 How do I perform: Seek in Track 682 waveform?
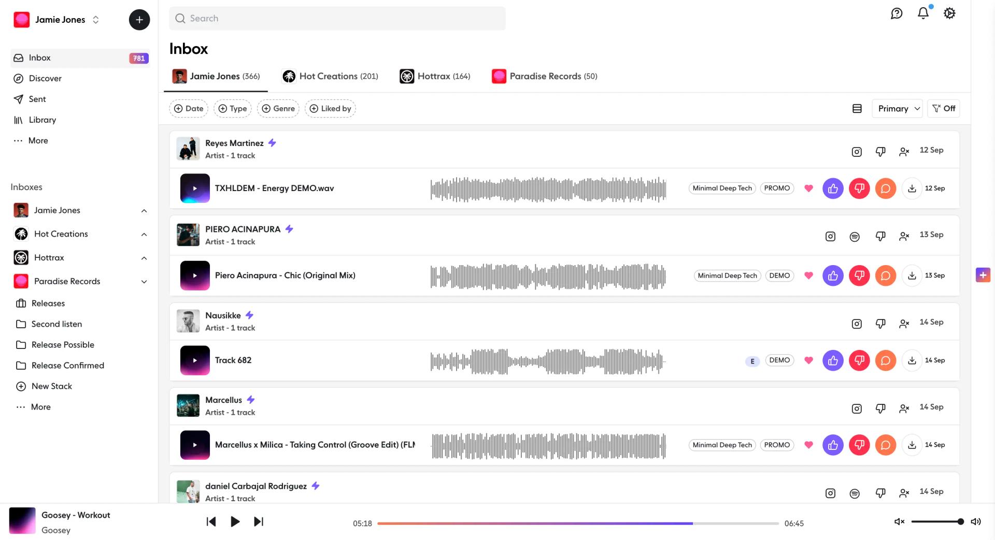click(x=548, y=361)
